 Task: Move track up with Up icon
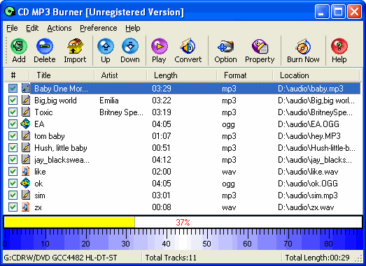(x=106, y=46)
